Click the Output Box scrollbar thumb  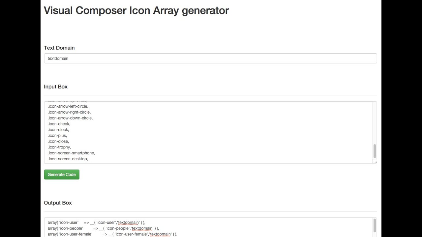click(x=375, y=225)
